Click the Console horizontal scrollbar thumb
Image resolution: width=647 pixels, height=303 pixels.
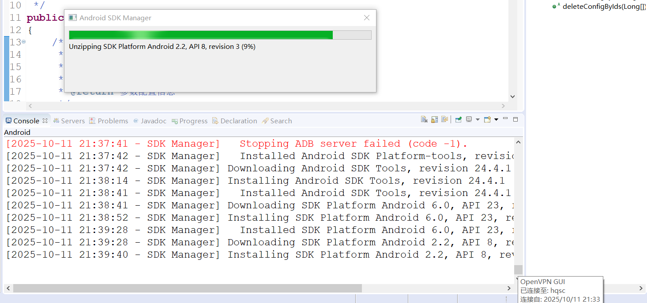tap(188, 288)
